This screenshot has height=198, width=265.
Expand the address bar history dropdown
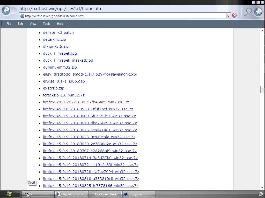[x=228, y=16]
